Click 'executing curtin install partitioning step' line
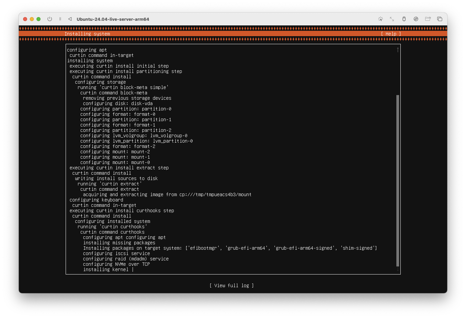Image resolution: width=466 pixels, height=318 pixels. pyautogui.click(x=126, y=71)
